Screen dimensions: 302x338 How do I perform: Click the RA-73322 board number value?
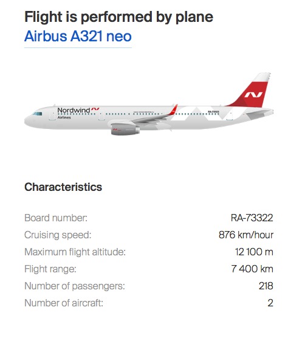pyautogui.click(x=252, y=218)
